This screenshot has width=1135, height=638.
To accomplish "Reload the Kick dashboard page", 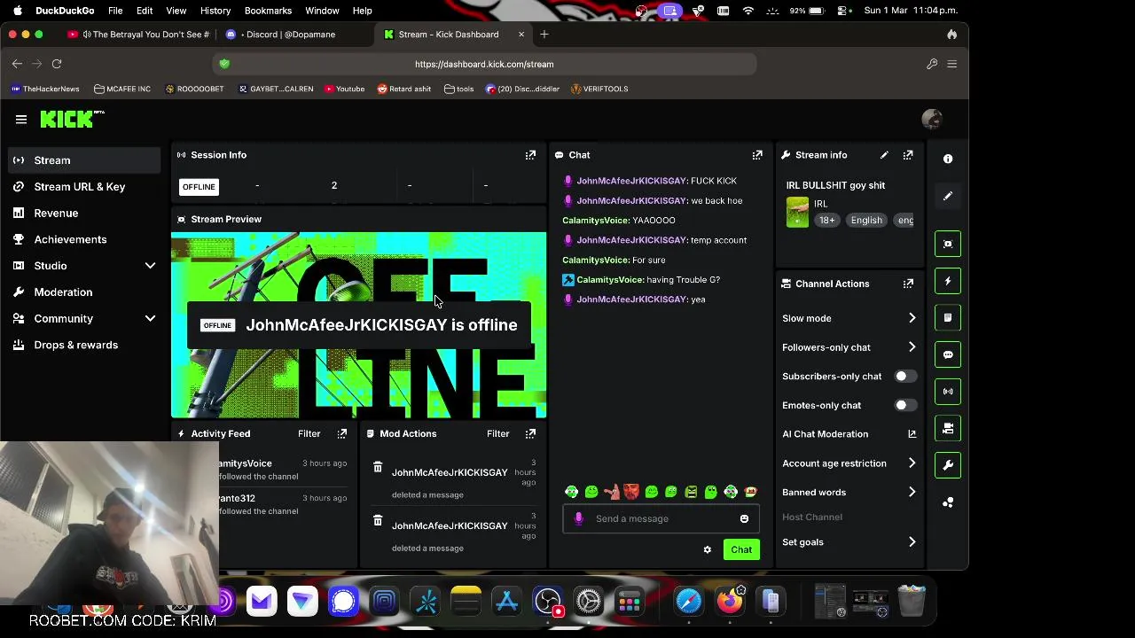I will tap(57, 64).
